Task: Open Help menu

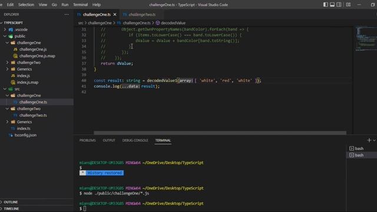Action: (97, 5)
